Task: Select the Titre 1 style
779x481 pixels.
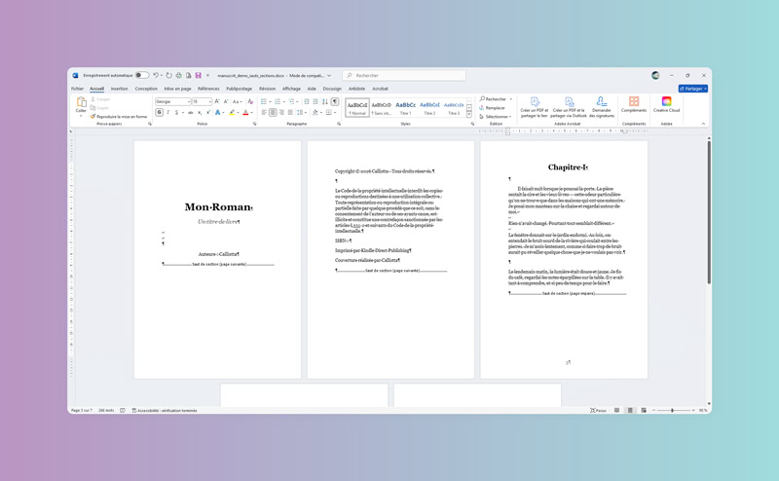Action: pyautogui.click(x=405, y=107)
